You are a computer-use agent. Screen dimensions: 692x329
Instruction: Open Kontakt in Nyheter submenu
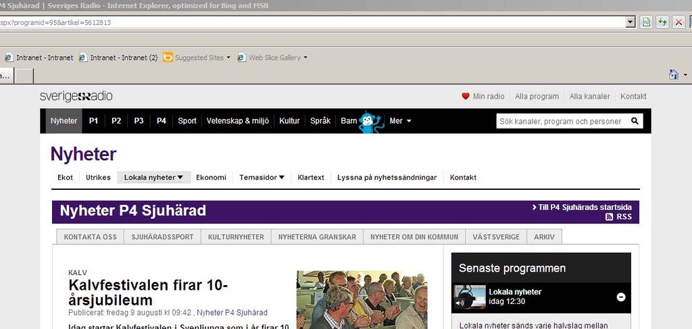point(463,177)
